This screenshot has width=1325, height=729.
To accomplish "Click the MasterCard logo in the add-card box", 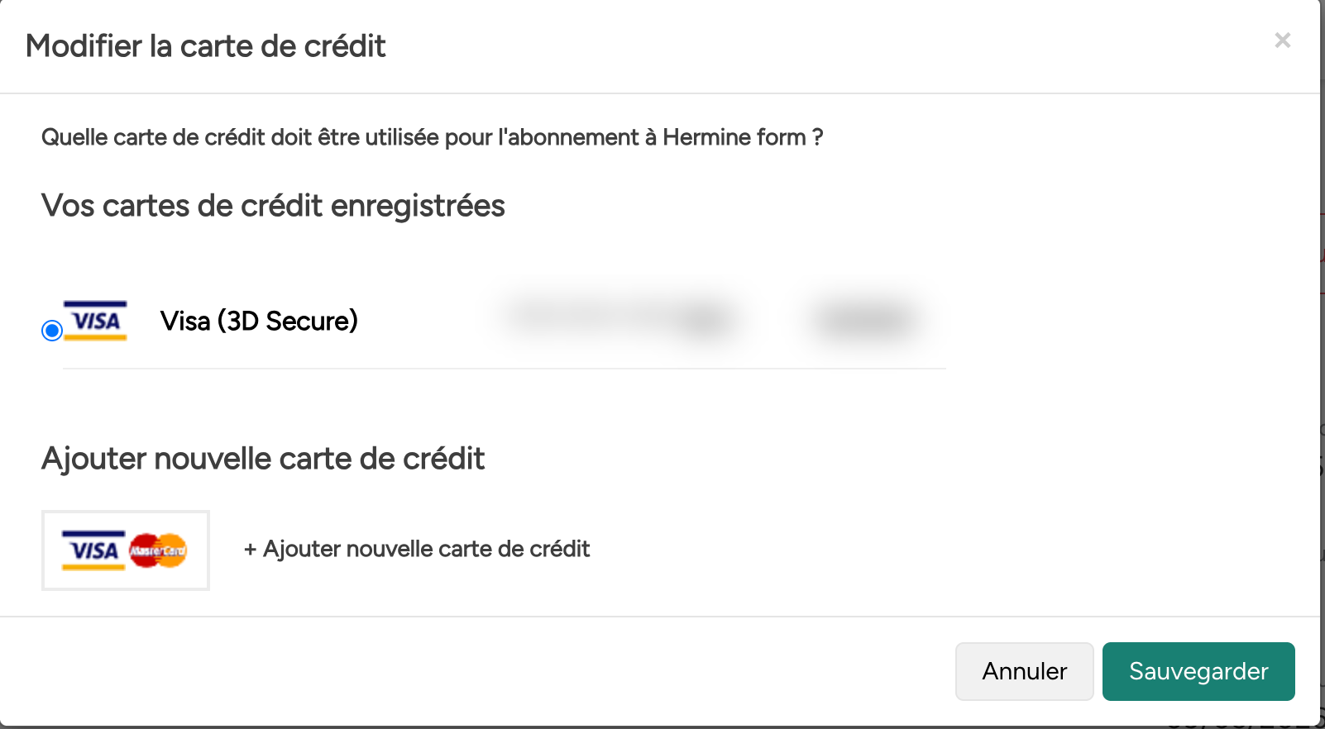I will [x=158, y=550].
